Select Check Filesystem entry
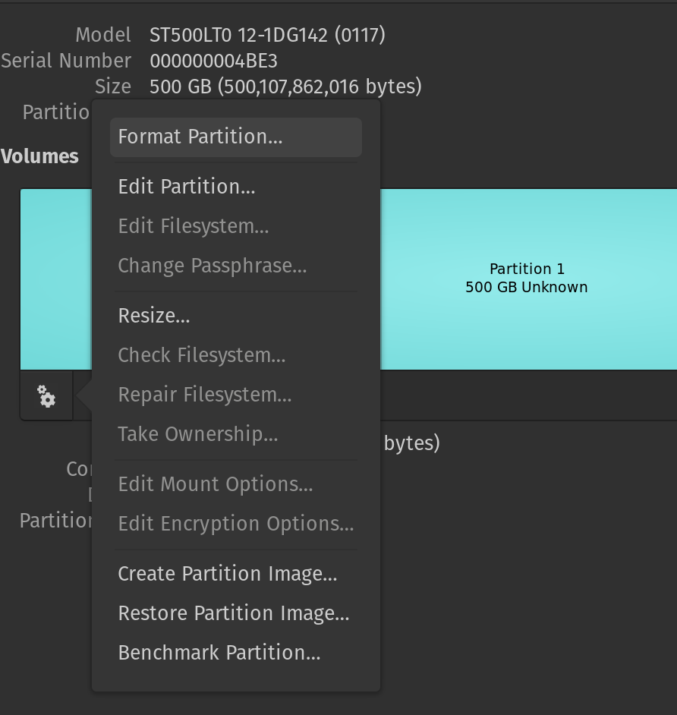Image resolution: width=677 pixels, height=715 pixels. click(x=202, y=355)
